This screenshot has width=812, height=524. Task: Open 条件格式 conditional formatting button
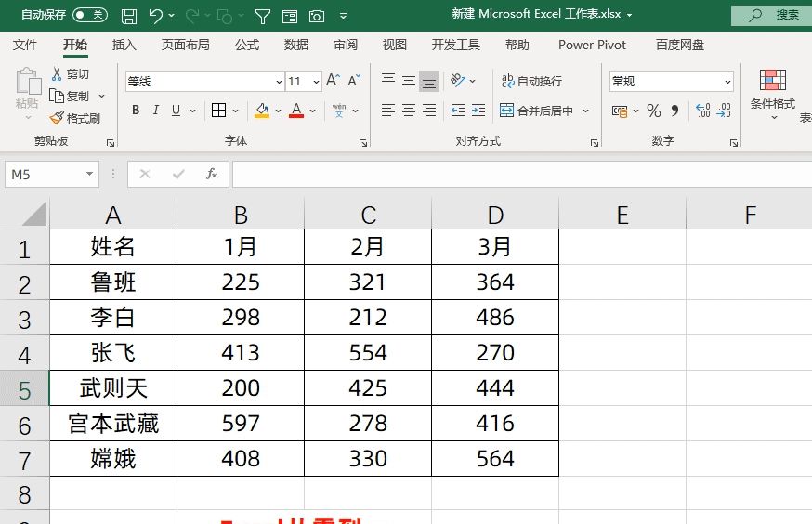(773, 94)
